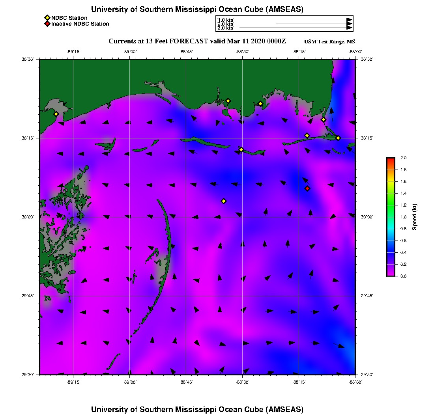Click the bottom footer title 'University of Southern Mississippi Ocean Cube (AMSEAS)'
Image resolution: width=434 pixels, height=414 pixels.
(197, 409)
